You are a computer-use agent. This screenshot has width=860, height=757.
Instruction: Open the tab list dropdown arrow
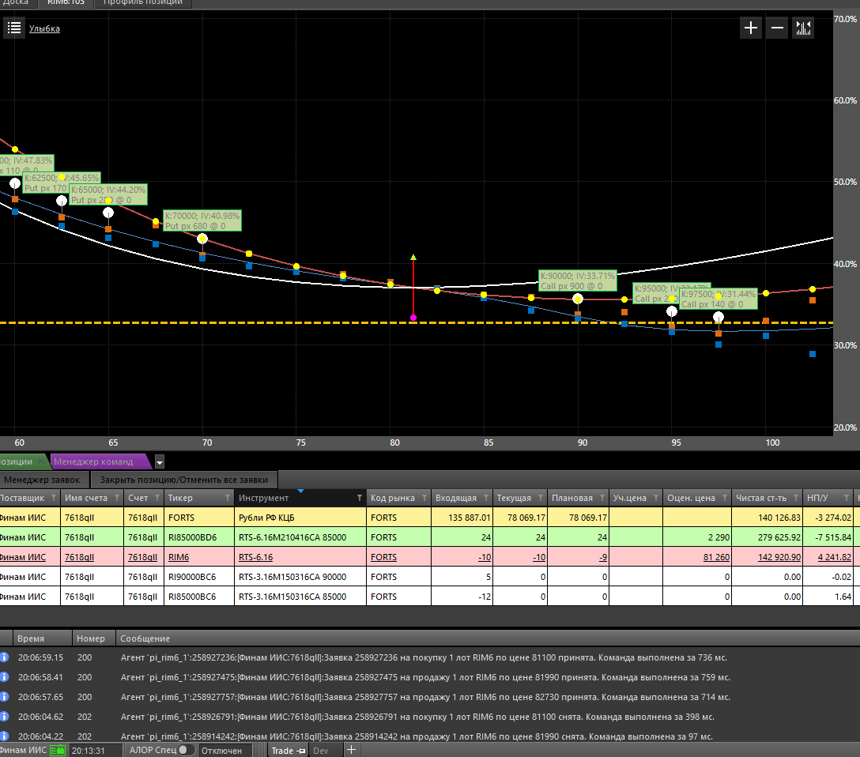(x=160, y=461)
